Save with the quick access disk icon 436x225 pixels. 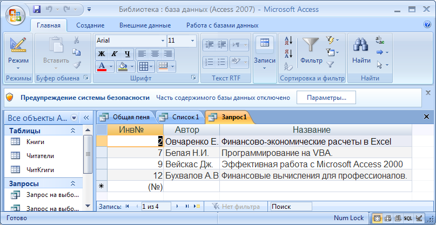(x=37, y=10)
